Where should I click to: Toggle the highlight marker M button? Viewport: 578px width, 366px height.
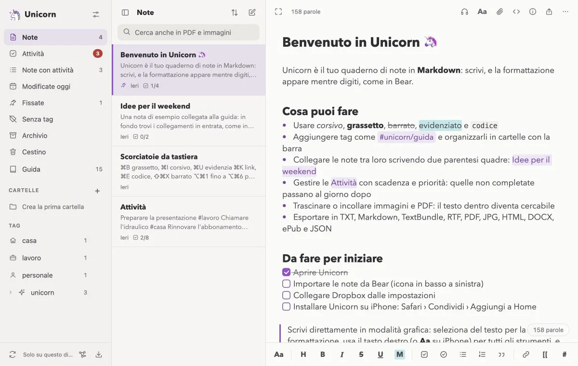[x=400, y=354]
